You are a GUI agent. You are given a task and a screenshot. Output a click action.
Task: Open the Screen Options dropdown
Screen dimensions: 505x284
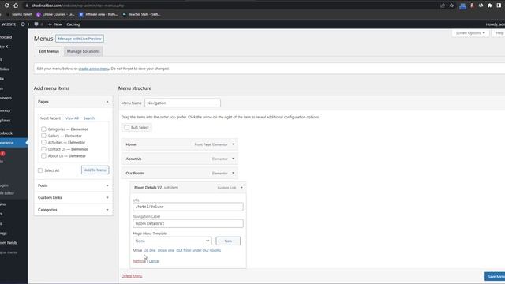(470, 33)
